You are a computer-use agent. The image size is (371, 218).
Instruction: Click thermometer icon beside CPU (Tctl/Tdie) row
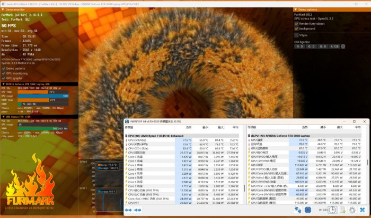point(126,140)
